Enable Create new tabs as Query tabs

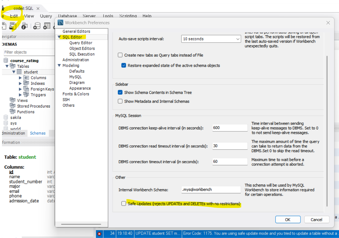120,55
